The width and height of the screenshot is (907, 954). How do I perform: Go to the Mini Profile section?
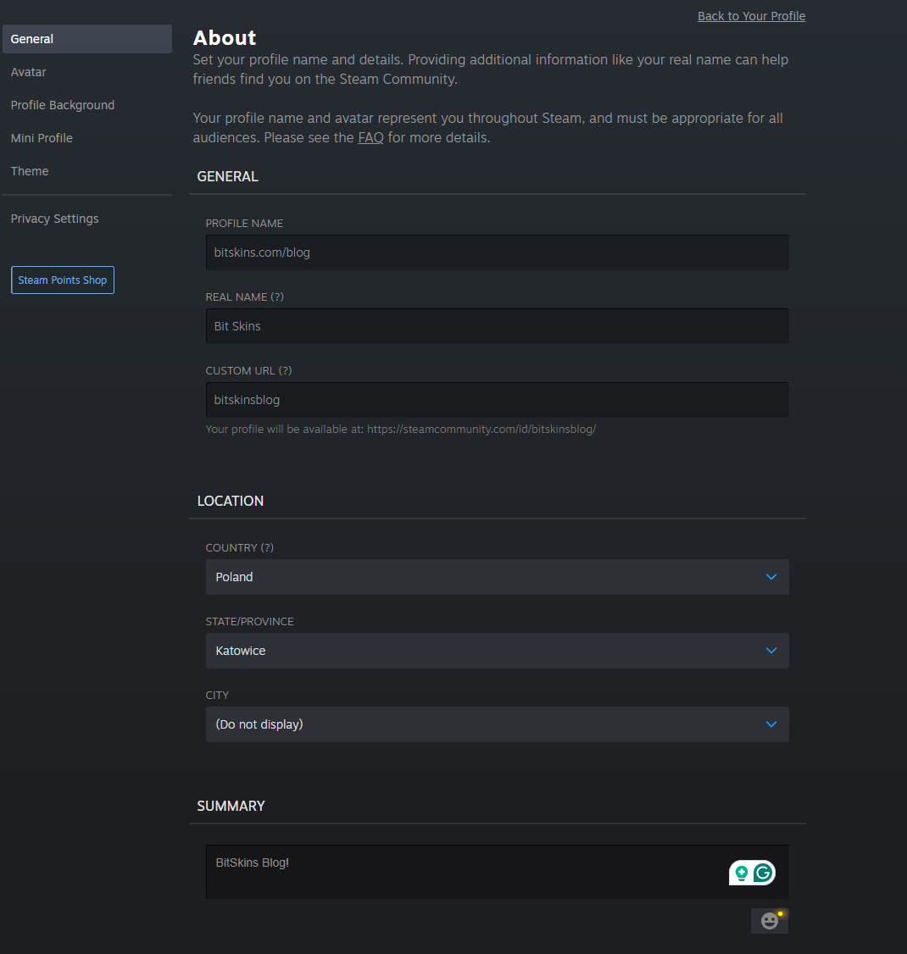click(x=42, y=138)
